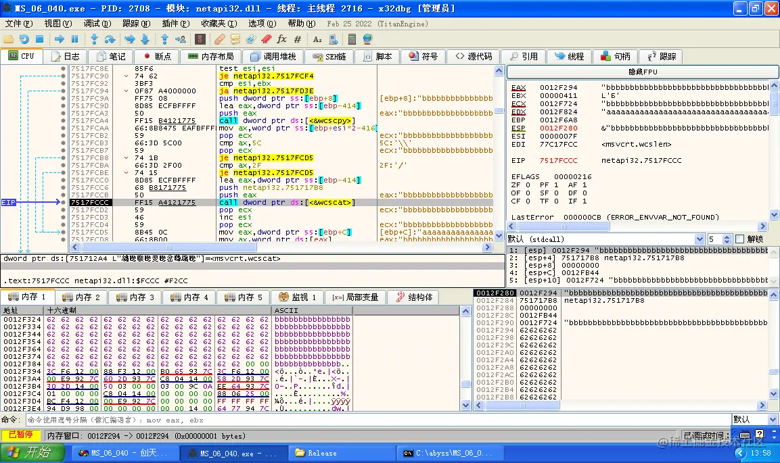
Task: Open the bookmarks red icon
Action: [x=267, y=39]
